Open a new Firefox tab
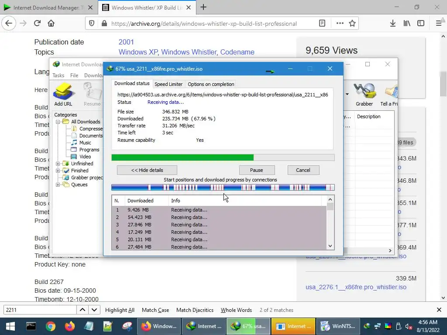Image resolution: width=447 pixels, height=335 pixels. [x=203, y=7]
